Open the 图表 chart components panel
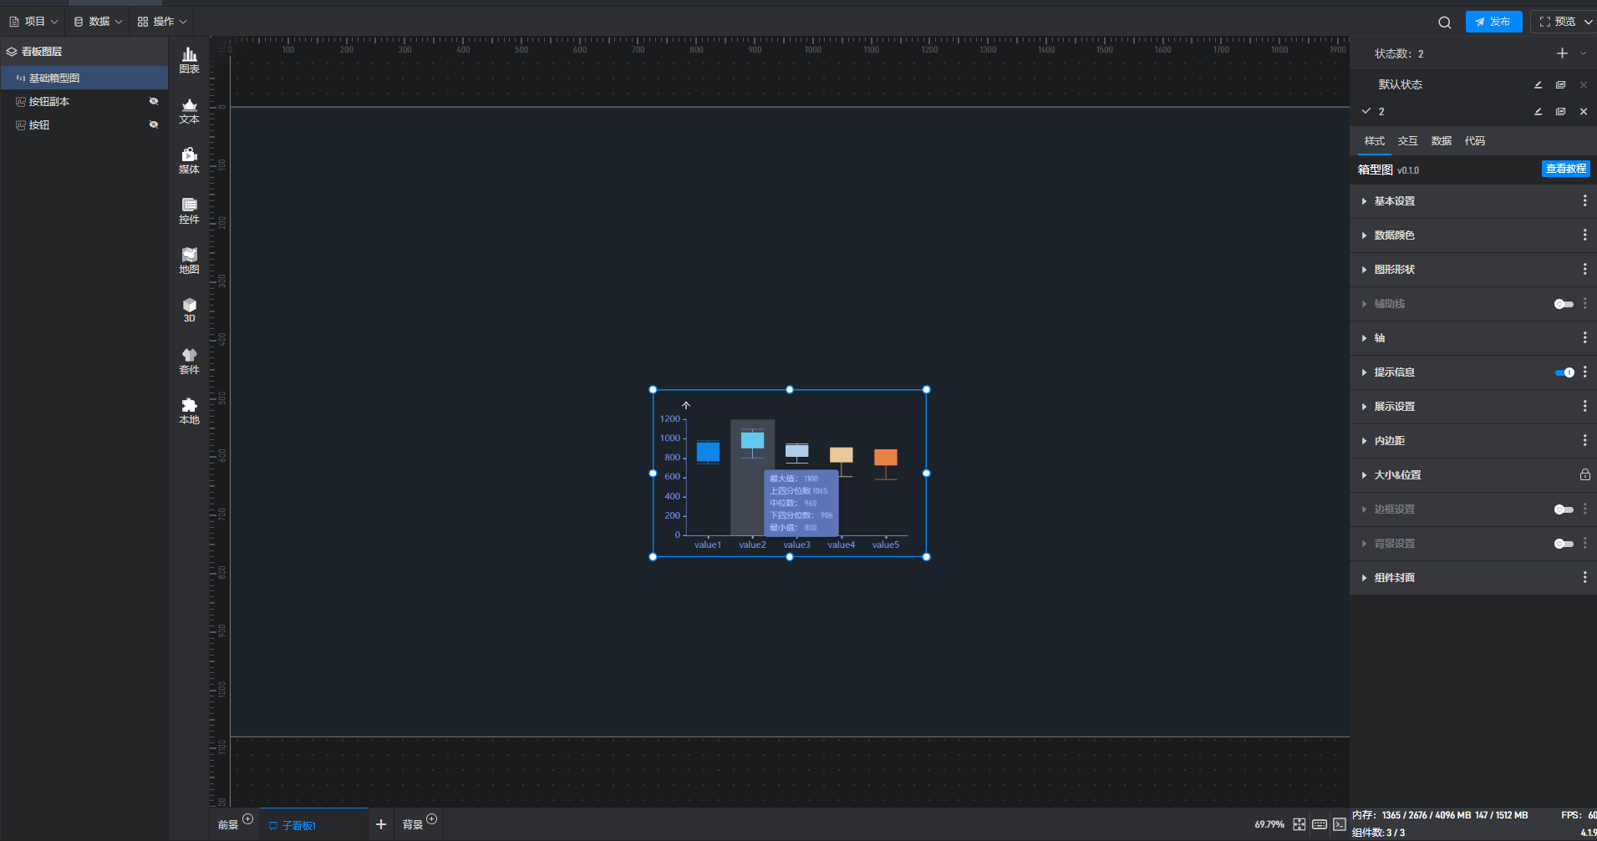The height and width of the screenshot is (841, 1597). click(x=189, y=60)
